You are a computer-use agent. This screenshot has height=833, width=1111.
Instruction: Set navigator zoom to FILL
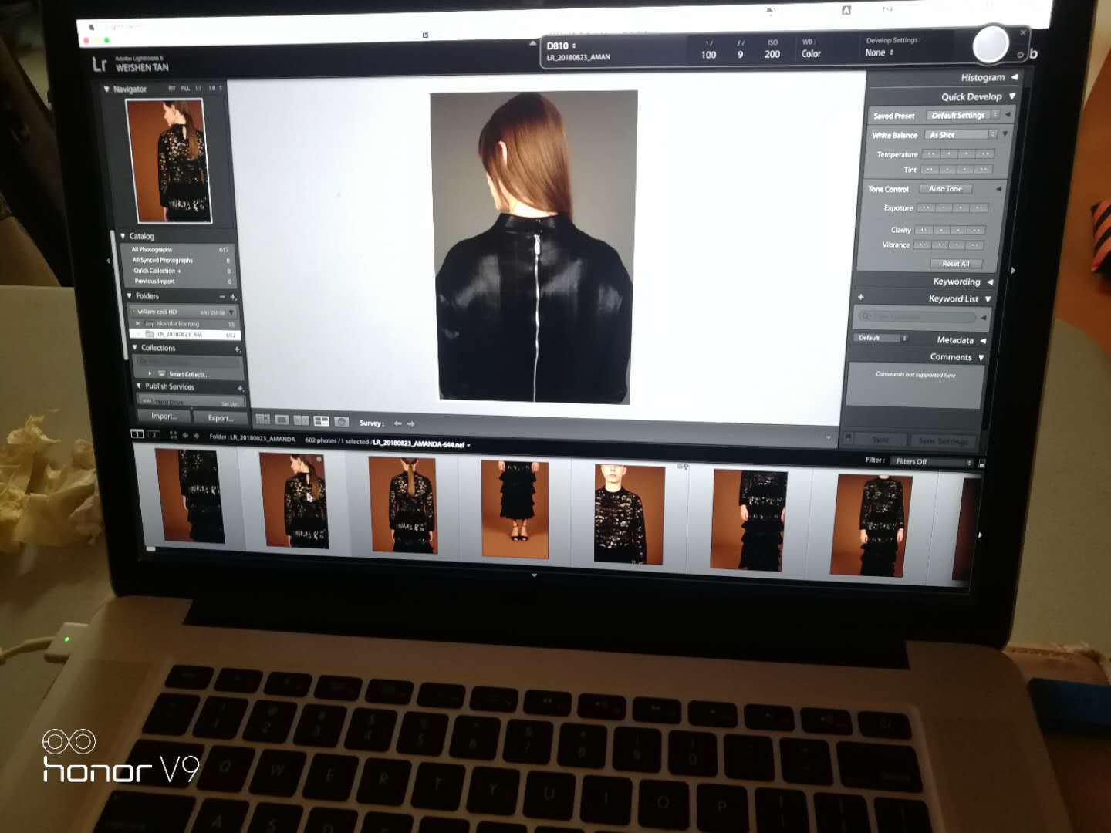(185, 88)
